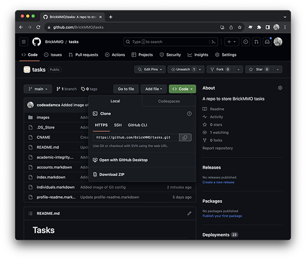Open the individuals.markdown file
Screen dimensions: 306x260
(55, 187)
